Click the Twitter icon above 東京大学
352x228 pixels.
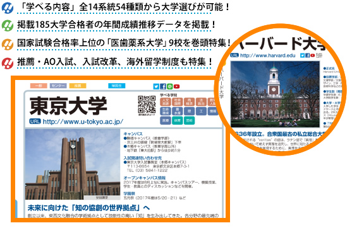point(156,86)
